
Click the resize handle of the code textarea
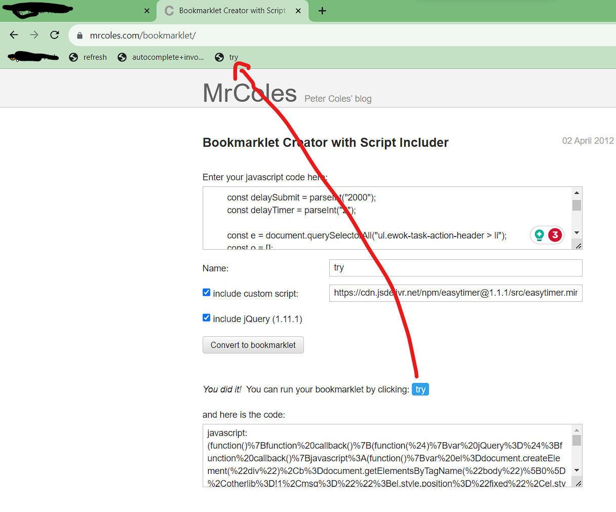pyautogui.click(x=579, y=246)
